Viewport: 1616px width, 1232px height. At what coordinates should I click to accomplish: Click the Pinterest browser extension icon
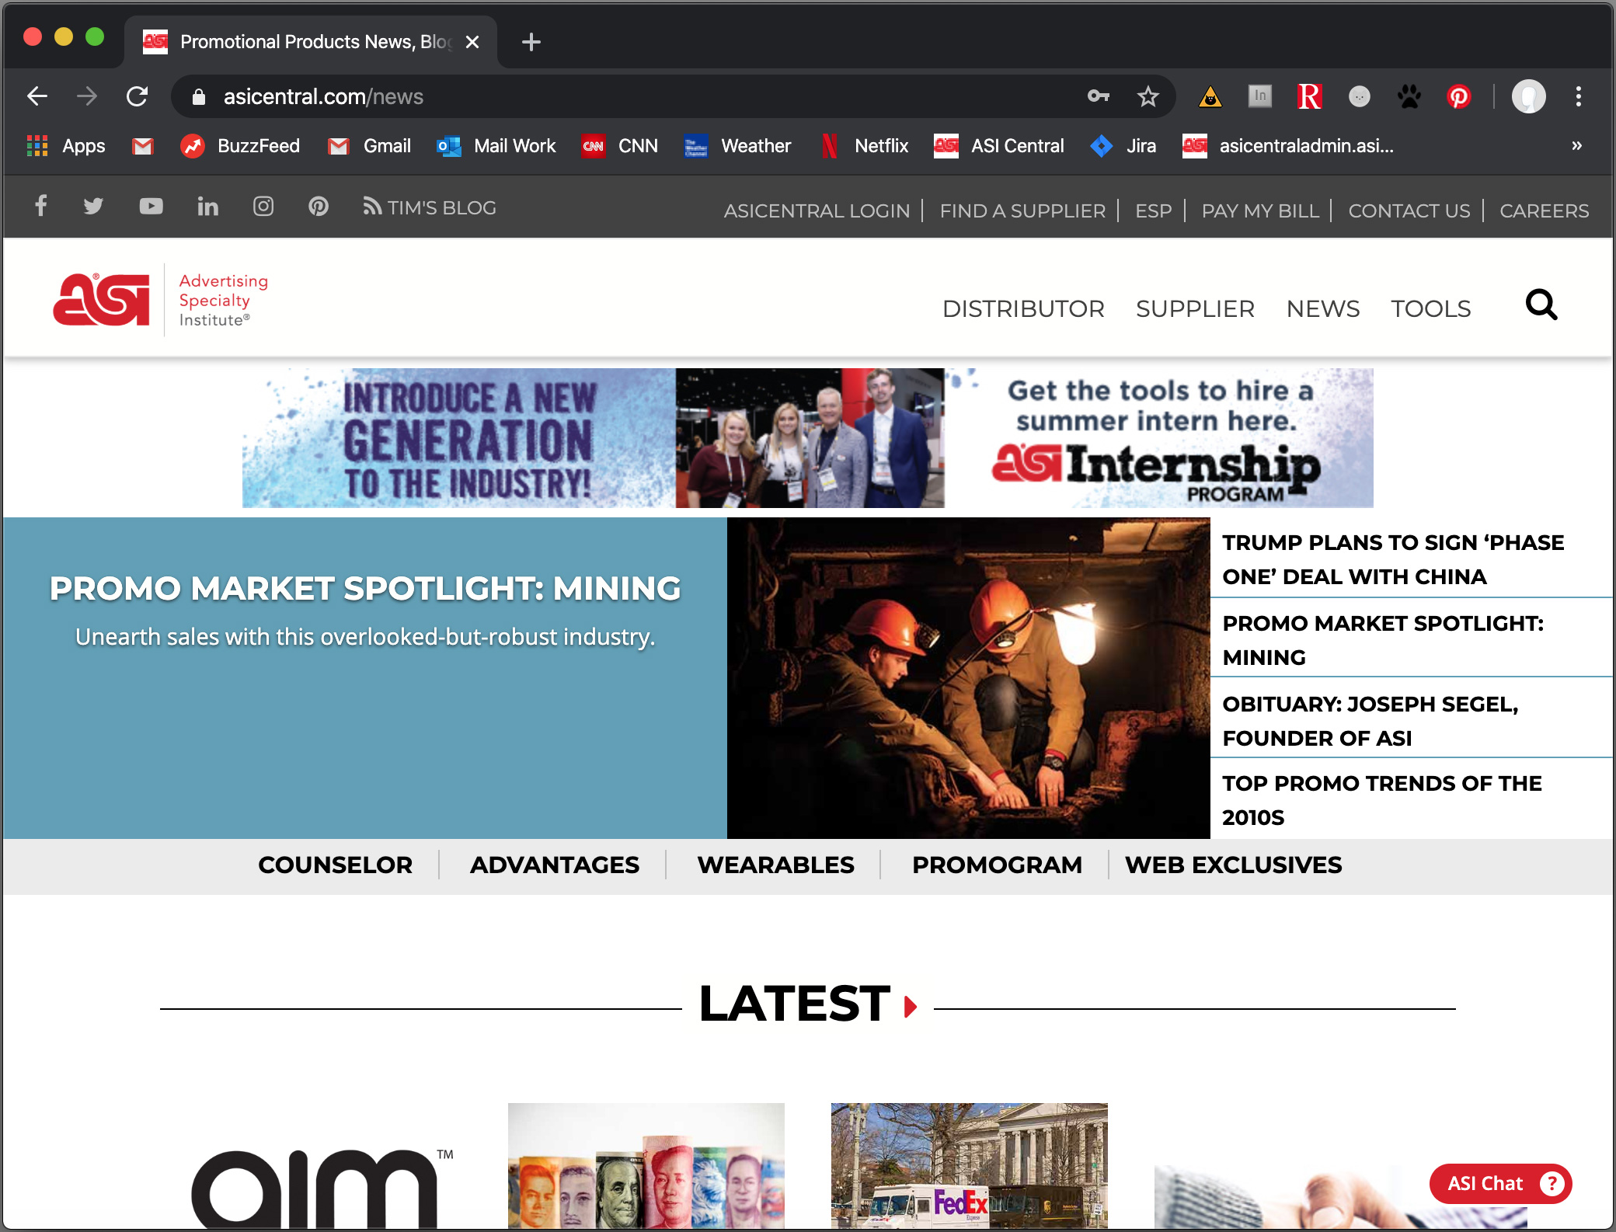click(1458, 96)
